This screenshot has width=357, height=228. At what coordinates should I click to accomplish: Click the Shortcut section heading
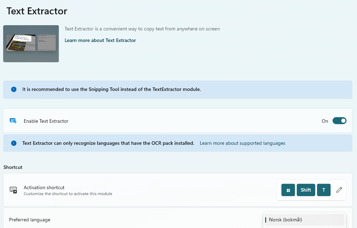pos(13,167)
